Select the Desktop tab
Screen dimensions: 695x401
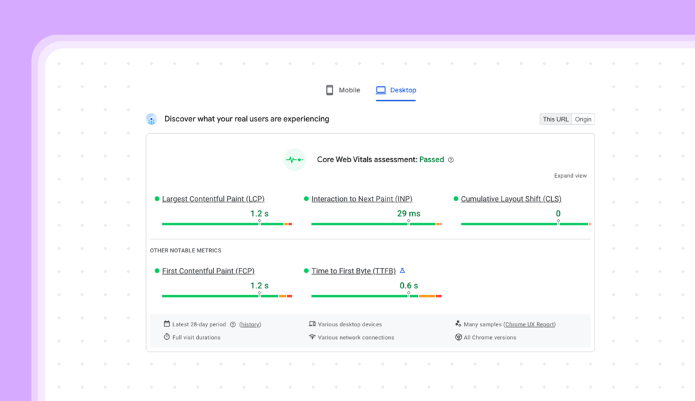pyautogui.click(x=396, y=90)
